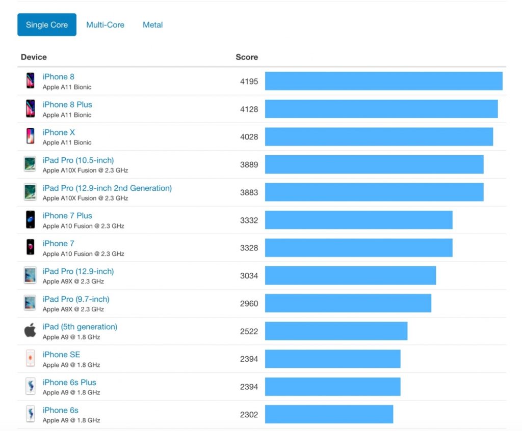
Task: Click the iPhone 8 score bar
Action: [383, 81]
